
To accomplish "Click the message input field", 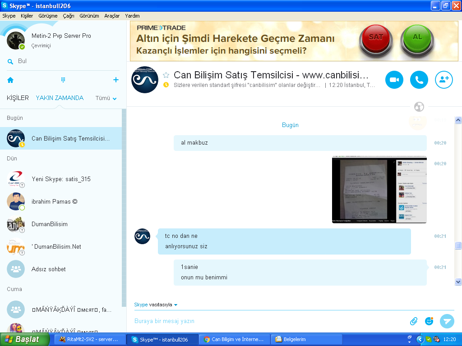I will pyautogui.click(x=266, y=321).
